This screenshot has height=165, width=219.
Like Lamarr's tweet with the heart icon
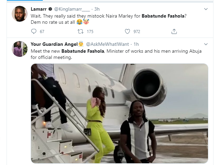127,31
